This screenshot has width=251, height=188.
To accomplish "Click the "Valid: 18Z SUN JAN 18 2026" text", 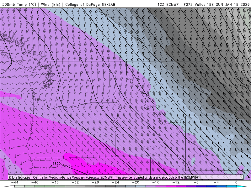I will pyautogui.click(x=222, y=4).
